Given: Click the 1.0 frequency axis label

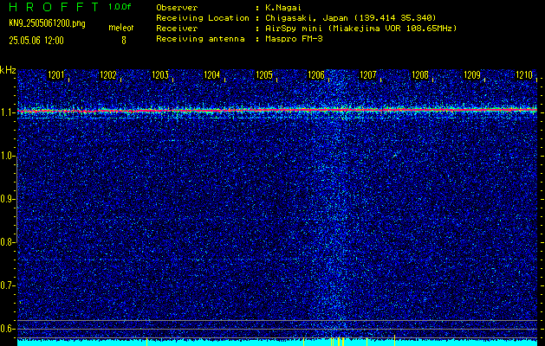Looking at the screenshot, I should point(7,157).
